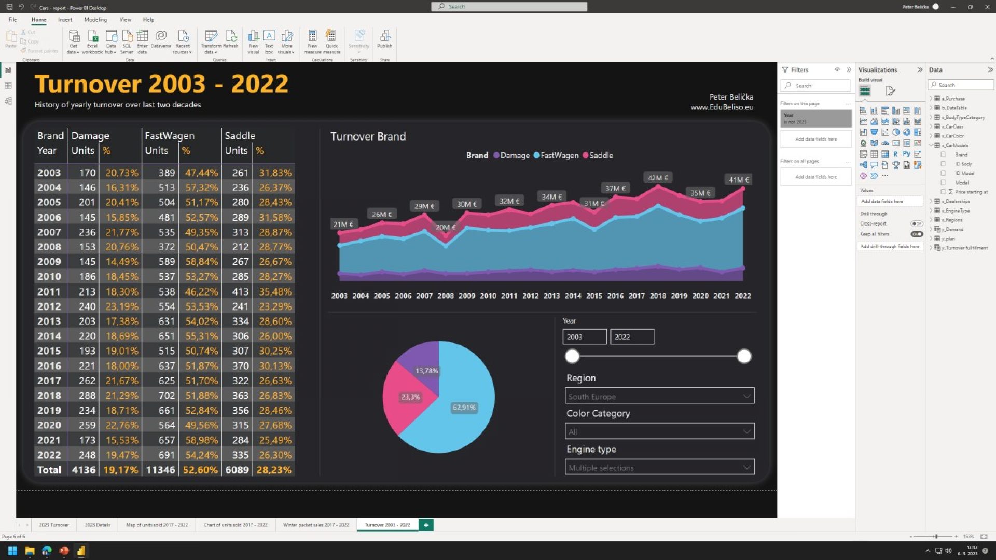
Task: Switch to 2023 Turnover tab
Action: (x=54, y=524)
